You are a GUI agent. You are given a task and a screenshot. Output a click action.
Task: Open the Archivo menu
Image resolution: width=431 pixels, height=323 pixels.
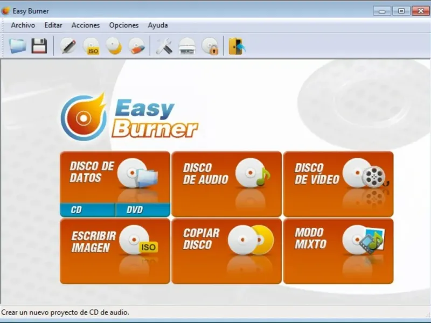tap(23, 25)
